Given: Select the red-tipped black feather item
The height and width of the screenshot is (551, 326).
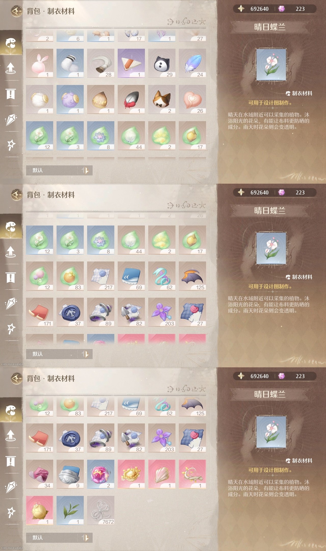Looking at the screenshot, I should (131, 99).
